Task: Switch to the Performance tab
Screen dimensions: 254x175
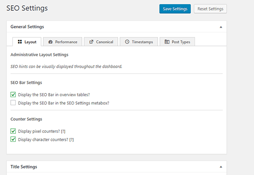Action: (63, 42)
